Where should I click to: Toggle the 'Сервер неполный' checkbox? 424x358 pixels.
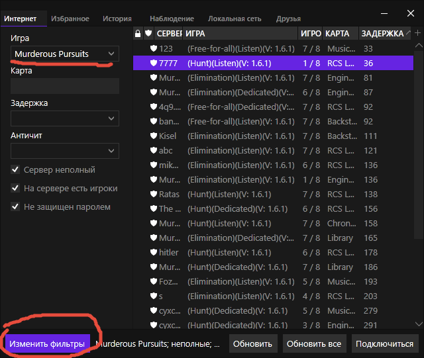(x=15, y=169)
